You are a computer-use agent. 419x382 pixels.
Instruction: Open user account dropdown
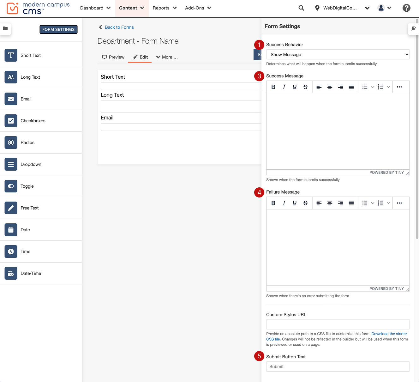384,8
